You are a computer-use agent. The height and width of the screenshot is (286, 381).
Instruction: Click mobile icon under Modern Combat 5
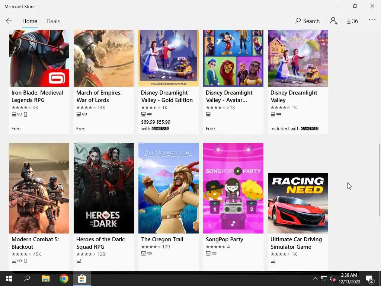point(26,261)
